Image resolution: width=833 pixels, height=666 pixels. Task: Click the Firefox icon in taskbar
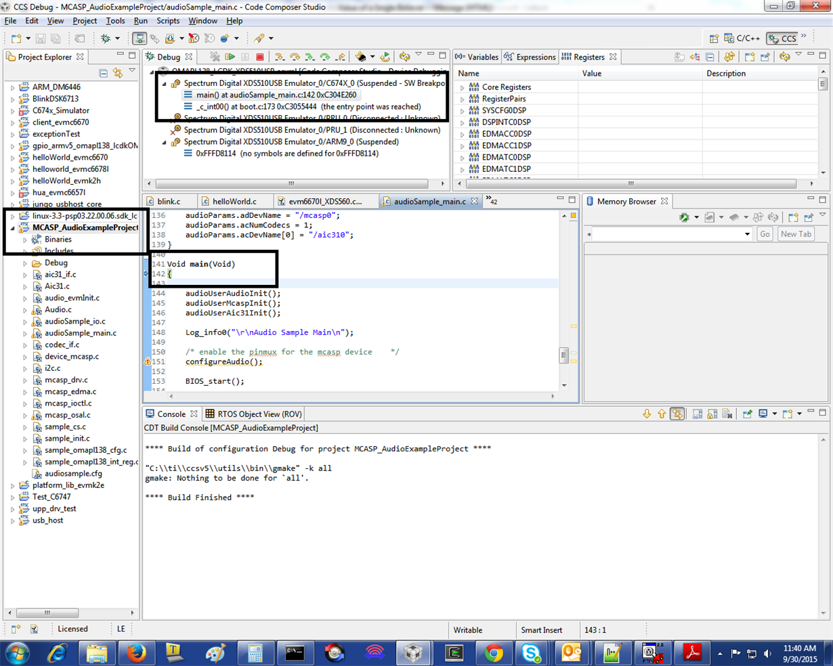pos(136,653)
